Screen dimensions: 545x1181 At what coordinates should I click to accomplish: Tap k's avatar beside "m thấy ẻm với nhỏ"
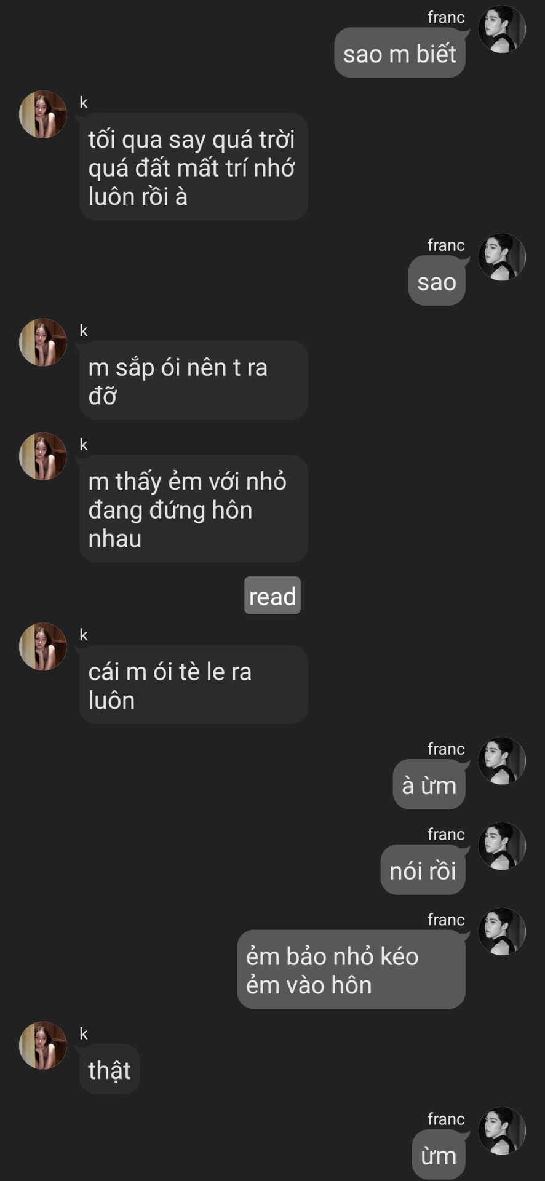(43, 456)
